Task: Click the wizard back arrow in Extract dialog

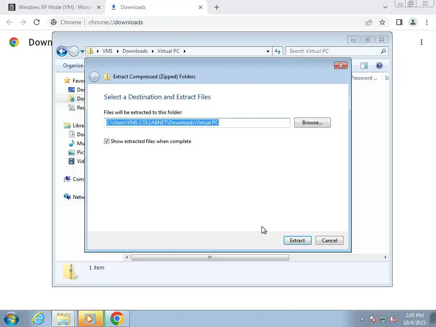Action: point(94,77)
